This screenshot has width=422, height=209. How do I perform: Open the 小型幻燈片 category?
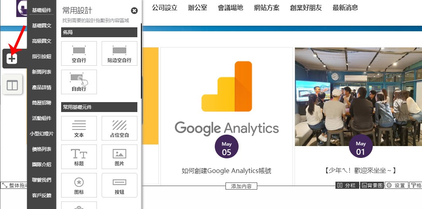click(x=41, y=134)
